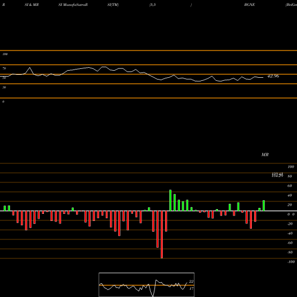
Task: Click the MR axis label -100
Action: (291, 262)
